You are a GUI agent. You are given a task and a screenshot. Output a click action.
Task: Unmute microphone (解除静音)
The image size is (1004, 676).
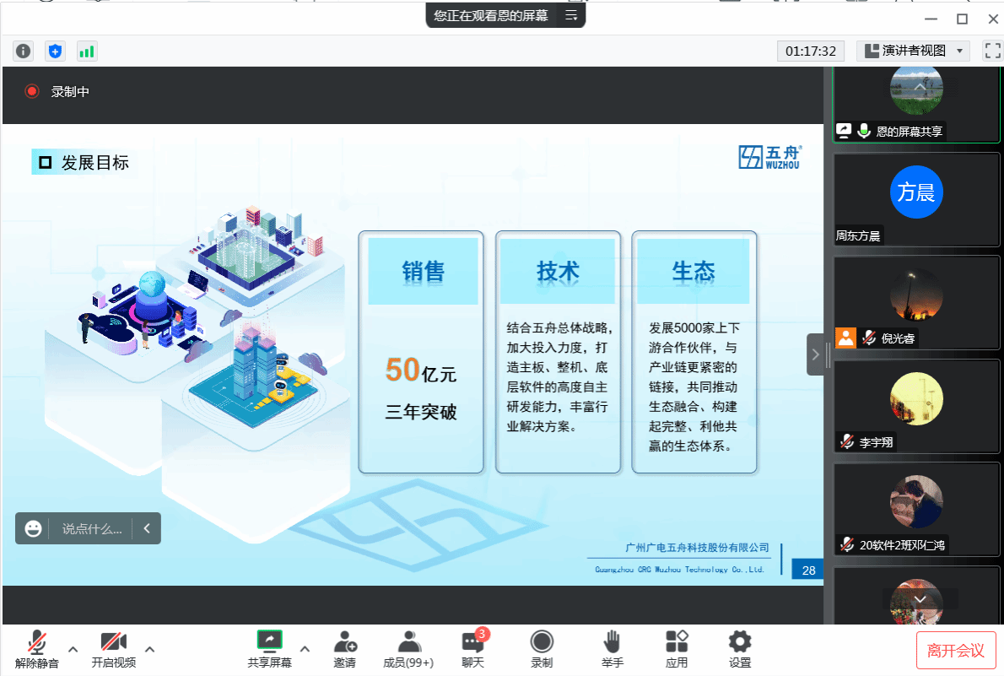(x=37, y=648)
